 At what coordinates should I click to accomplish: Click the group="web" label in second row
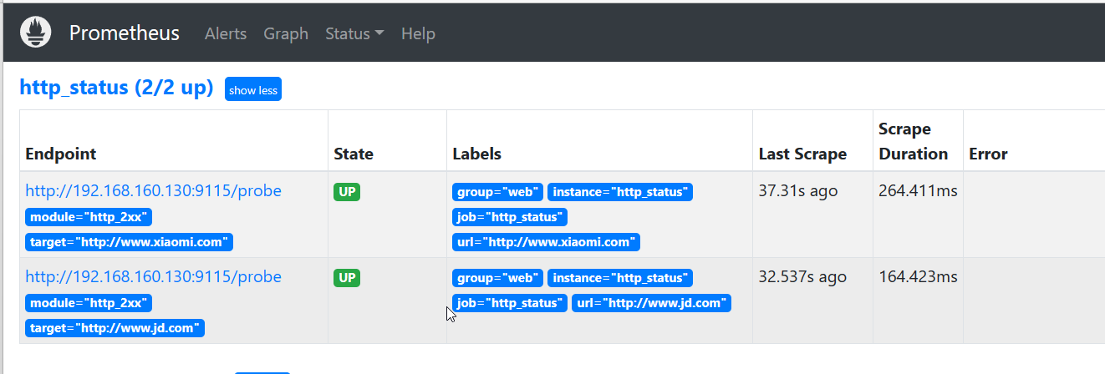[497, 278]
